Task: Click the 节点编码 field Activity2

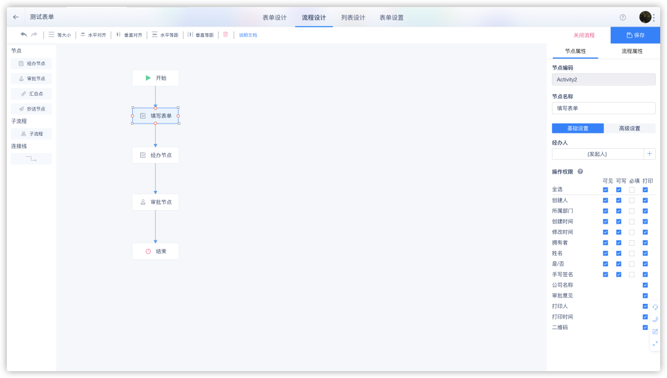Action: click(x=603, y=80)
